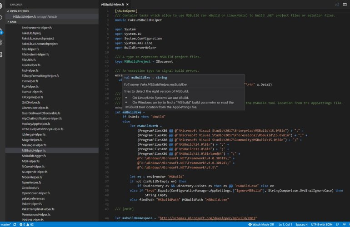Screen dimensions: 350x227
Task: Collapse the FAKE folder section
Action: 13,21
